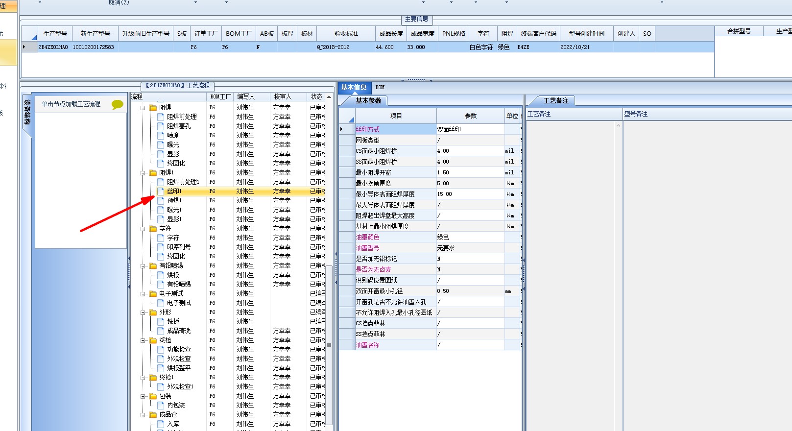Click the 显影1 node document icon

point(161,219)
